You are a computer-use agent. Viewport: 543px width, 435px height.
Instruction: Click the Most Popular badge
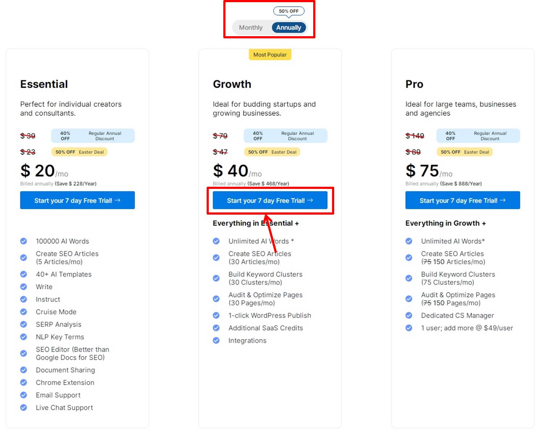(x=270, y=55)
